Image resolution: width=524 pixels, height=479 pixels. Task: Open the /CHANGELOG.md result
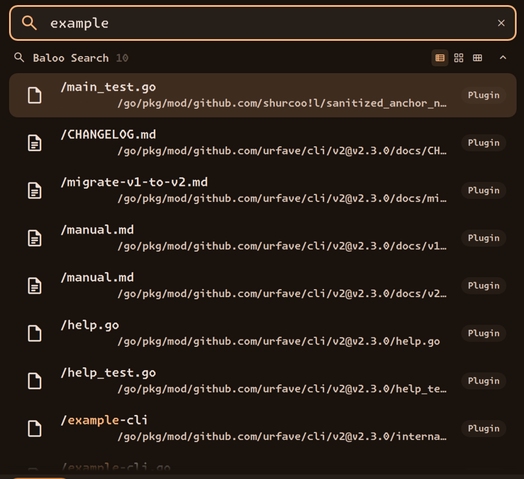[x=263, y=143]
